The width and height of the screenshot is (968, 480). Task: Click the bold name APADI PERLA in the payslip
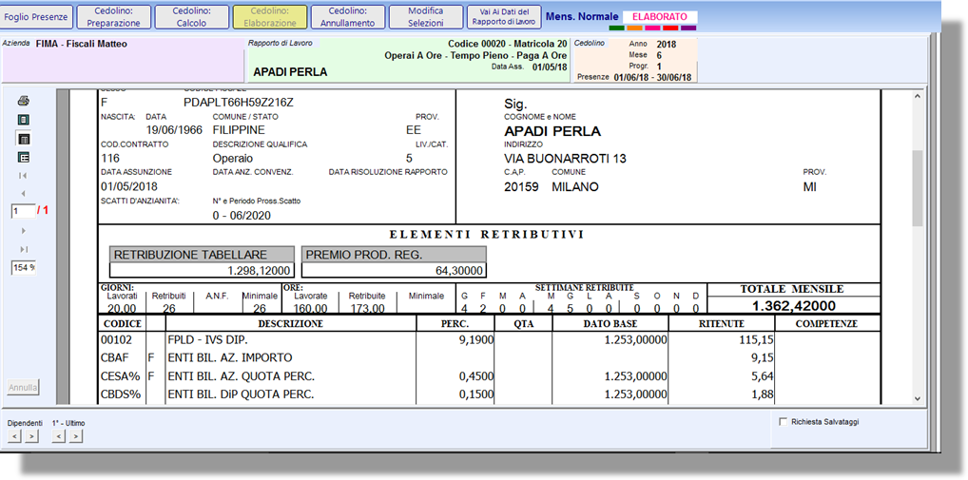click(x=552, y=131)
